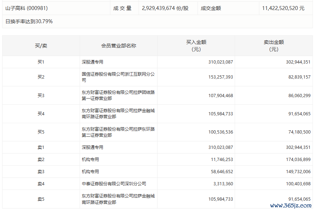Select buy amount 107,904,468

(221, 95)
